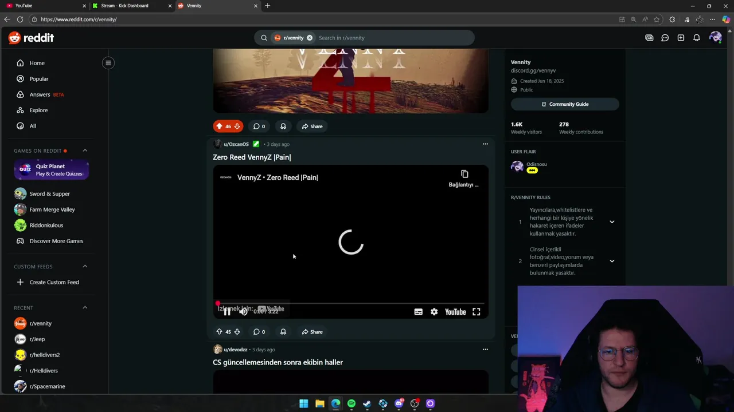Open the Copilot icon in browser toolbar
734x412 pixels.
[726, 19]
